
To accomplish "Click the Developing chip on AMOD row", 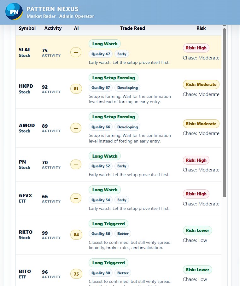I will [127, 127].
